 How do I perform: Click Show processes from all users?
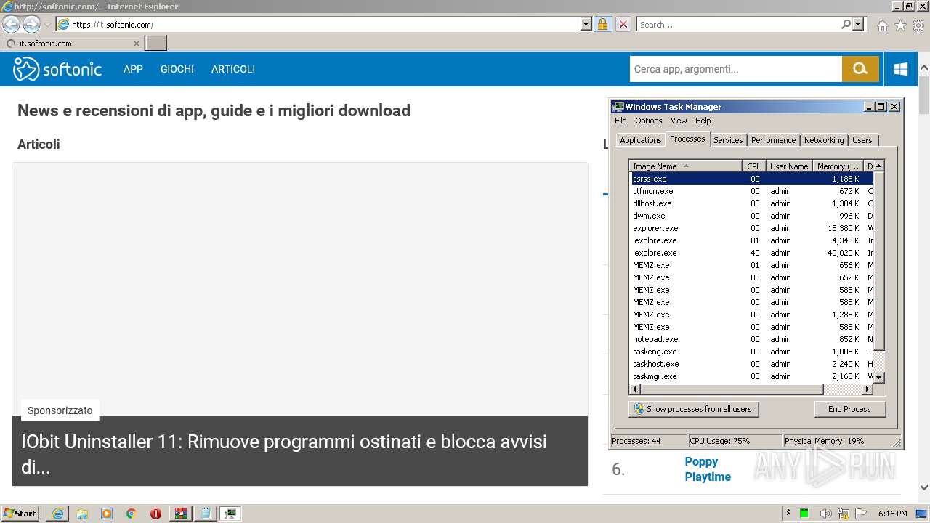pos(693,409)
